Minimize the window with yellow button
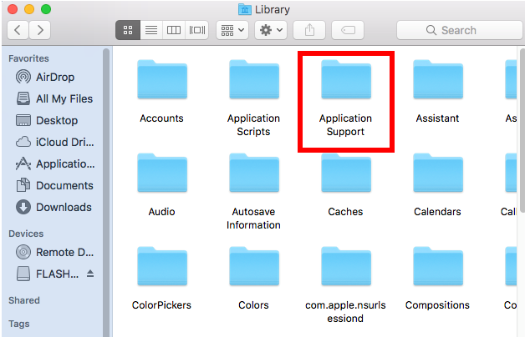The width and height of the screenshot is (525, 337). pyautogui.click(x=29, y=9)
